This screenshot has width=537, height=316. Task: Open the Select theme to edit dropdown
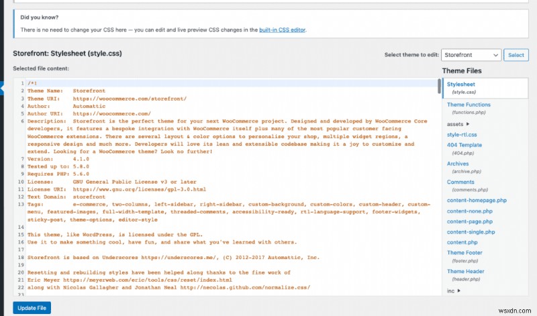click(x=471, y=55)
